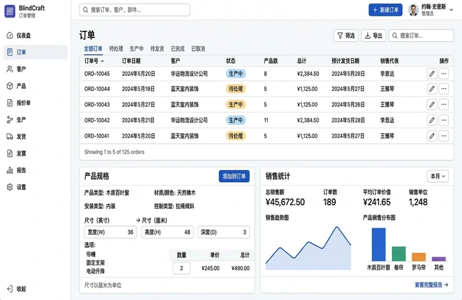Open the 客户 sidebar item
The height and width of the screenshot is (300, 462).
point(35,69)
